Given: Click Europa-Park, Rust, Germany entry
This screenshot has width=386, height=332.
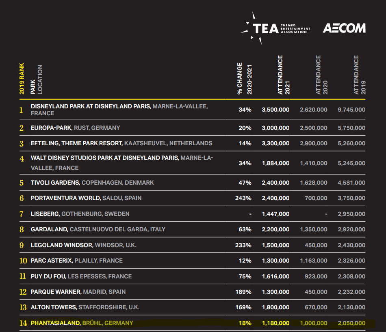Looking at the screenshot, I should point(75,128).
